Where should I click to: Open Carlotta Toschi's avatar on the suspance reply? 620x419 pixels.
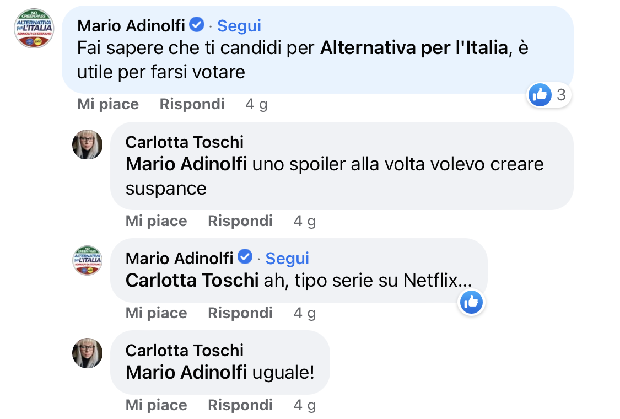[x=88, y=144]
